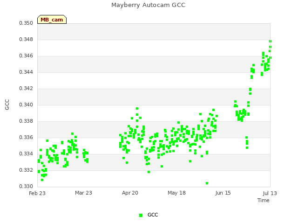Click the 0.330 y-axis value

pyautogui.click(x=26, y=186)
